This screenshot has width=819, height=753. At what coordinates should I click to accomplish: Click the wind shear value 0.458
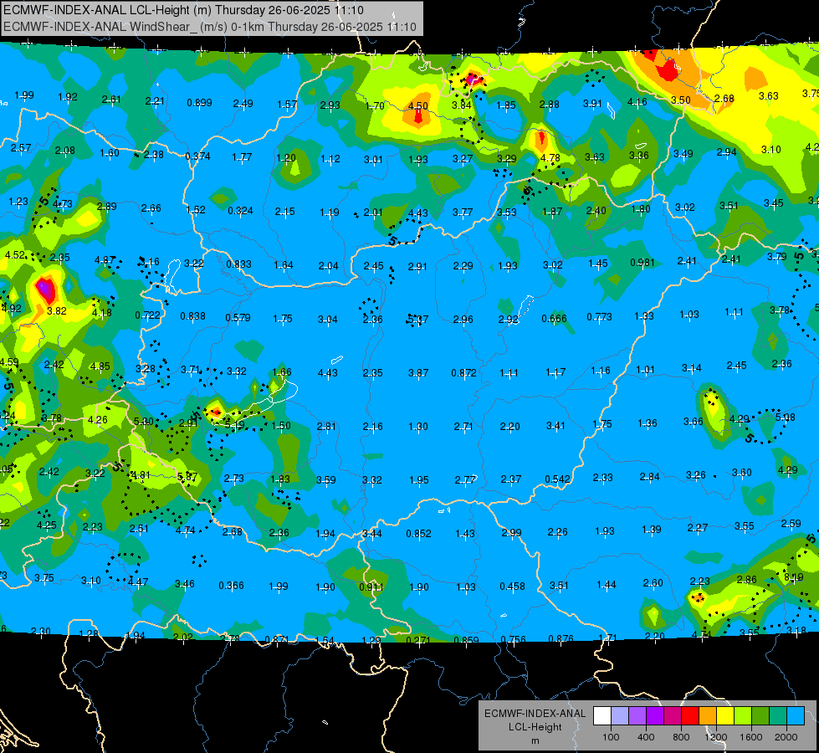click(512, 587)
